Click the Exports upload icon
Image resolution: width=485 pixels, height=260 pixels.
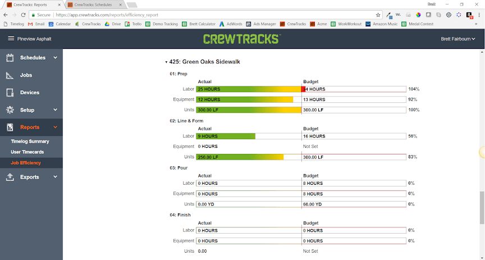tap(10, 177)
